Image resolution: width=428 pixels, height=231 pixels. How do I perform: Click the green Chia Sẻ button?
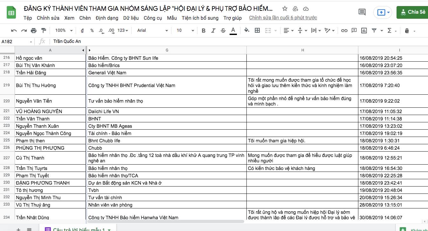tap(412, 12)
